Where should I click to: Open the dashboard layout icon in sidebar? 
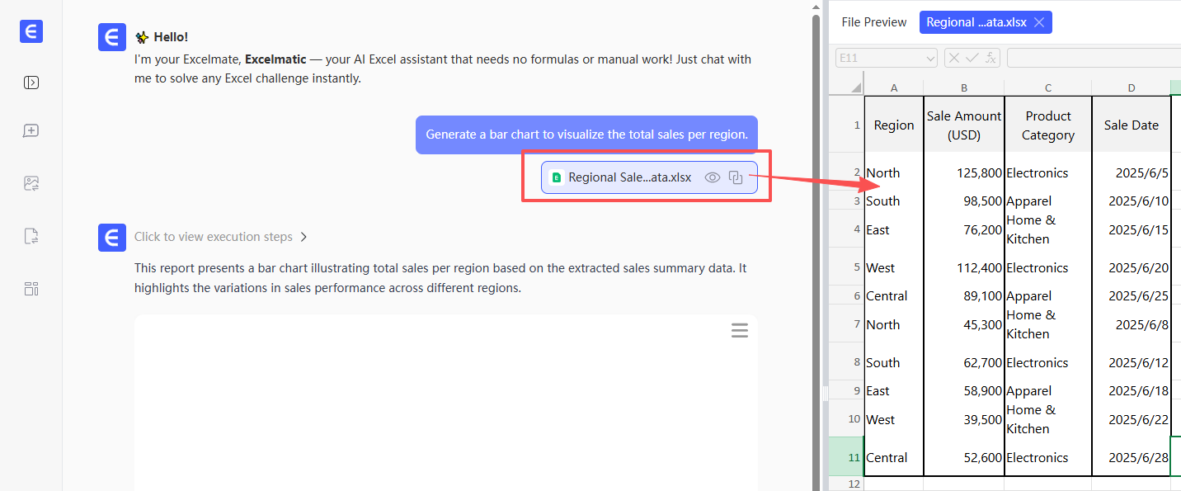click(31, 289)
